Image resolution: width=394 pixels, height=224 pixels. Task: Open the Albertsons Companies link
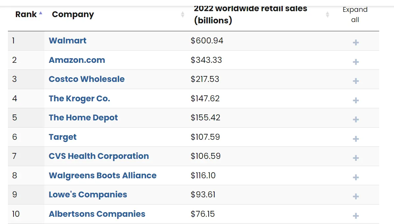97,214
